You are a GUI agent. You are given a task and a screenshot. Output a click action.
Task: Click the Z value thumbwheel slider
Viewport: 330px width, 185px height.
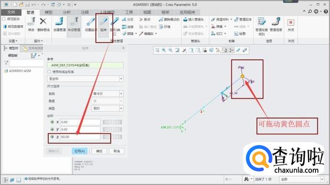(x=112, y=137)
